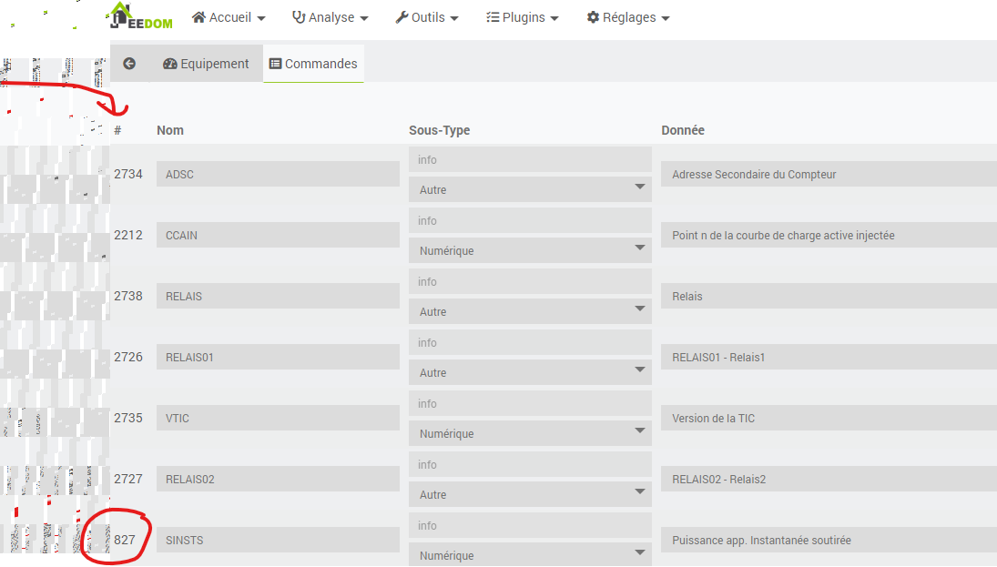Screen dimensions: 997x567
Task: Focus the SINSTS name field
Action: coord(278,540)
